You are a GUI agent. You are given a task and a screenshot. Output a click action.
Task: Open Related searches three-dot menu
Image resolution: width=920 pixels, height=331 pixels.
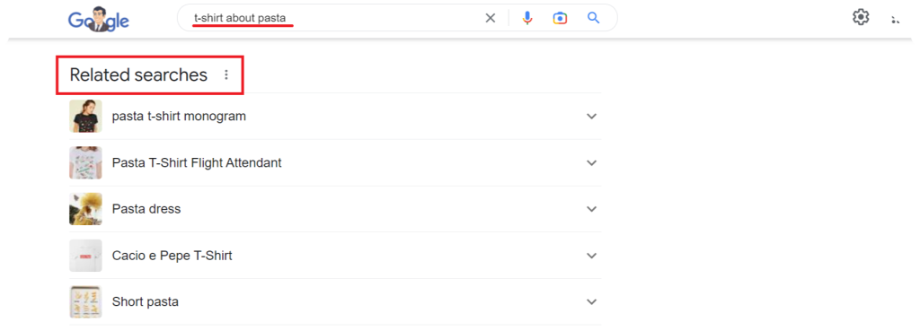(226, 75)
